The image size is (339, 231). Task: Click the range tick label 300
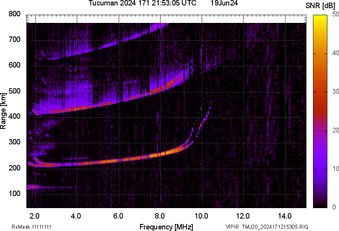(x=14, y=142)
